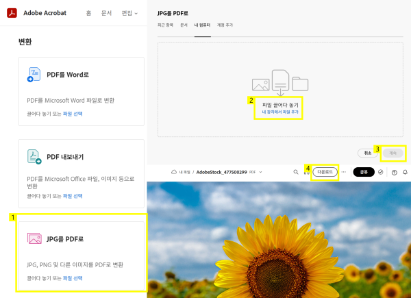411x298 pixels.
Task: Switch to the 문서 tab in dialog
Action: 184,25
